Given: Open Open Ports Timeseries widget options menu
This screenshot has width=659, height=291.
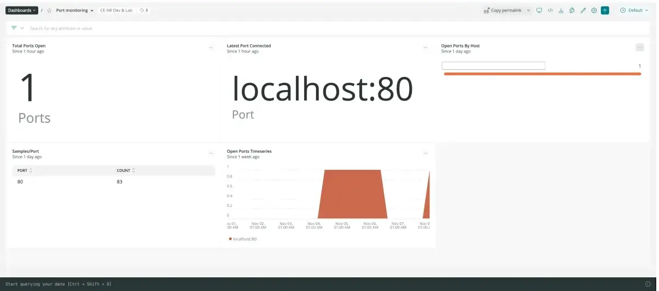Looking at the screenshot, I should pos(425,153).
